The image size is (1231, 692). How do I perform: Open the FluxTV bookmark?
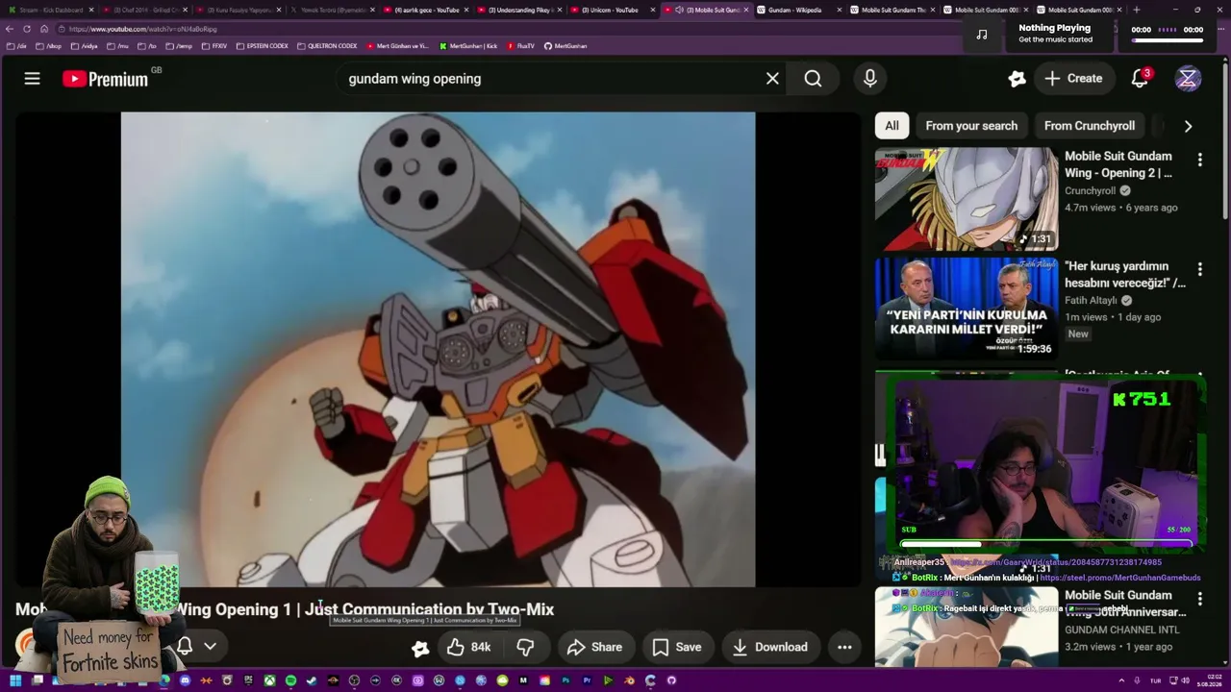click(x=521, y=46)
